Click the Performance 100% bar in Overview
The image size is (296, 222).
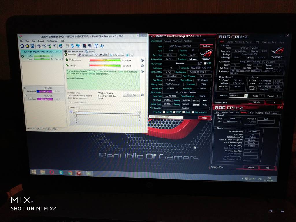(105, 60)
